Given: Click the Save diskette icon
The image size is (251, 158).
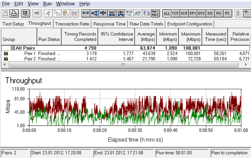Looking at the screenshot, I should 5,13.
